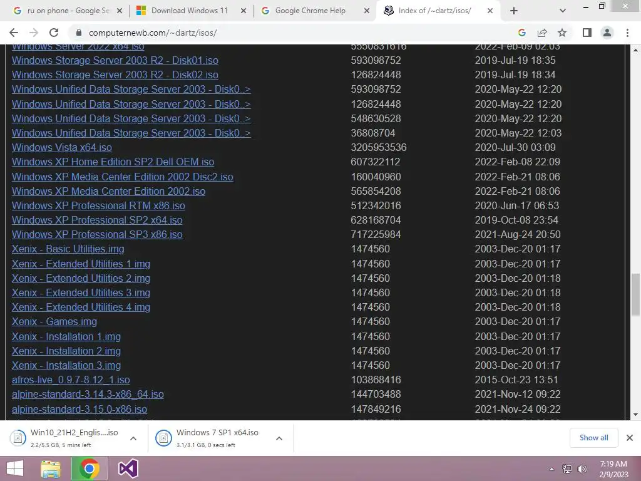Viewport: 641px width, 481px height.
Task: Open Windows 7 SP1 x64.iso download options arrow
Action: tap(279, 438)
